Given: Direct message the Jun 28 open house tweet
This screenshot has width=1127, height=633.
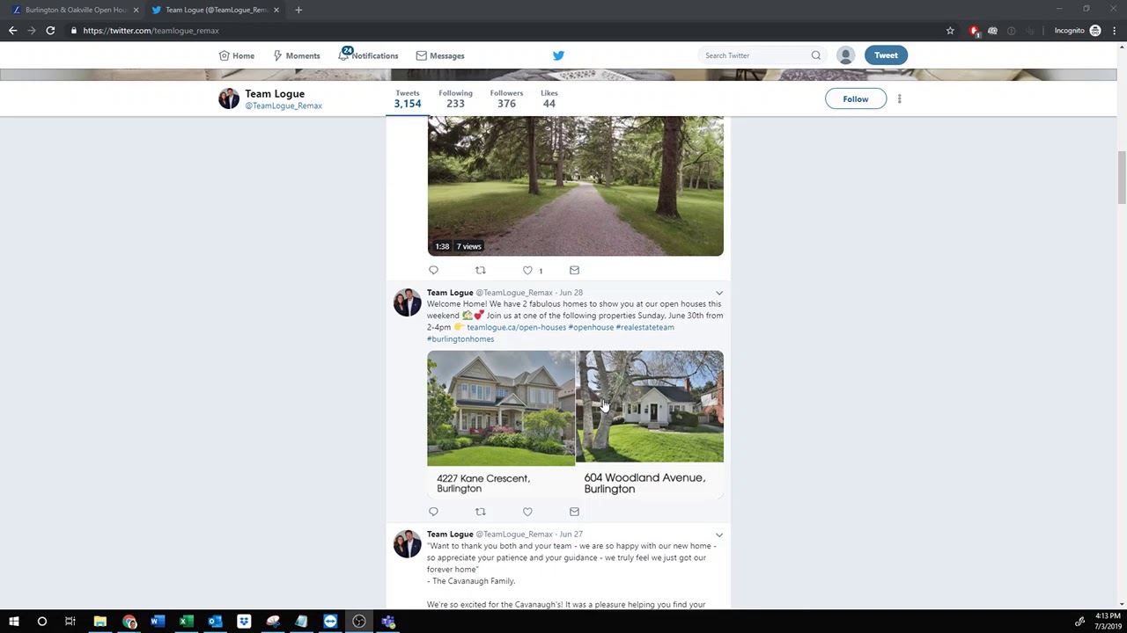Looking at the screenshot, I should click(x=574, y=512).
